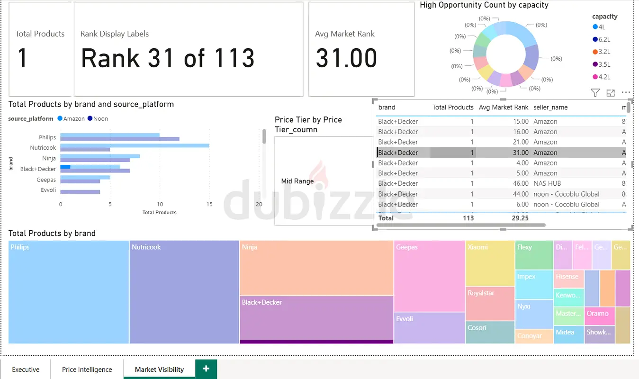
Task: Click the total value 113 in table
Action: (x=468, y=218)
